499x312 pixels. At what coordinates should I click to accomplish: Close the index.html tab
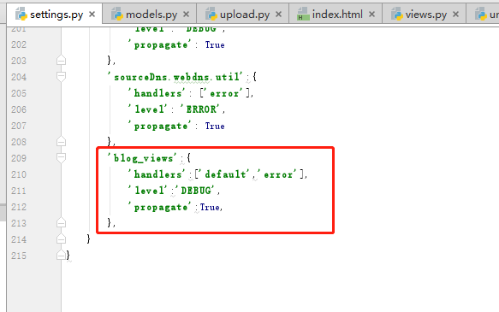pos(371,15)
